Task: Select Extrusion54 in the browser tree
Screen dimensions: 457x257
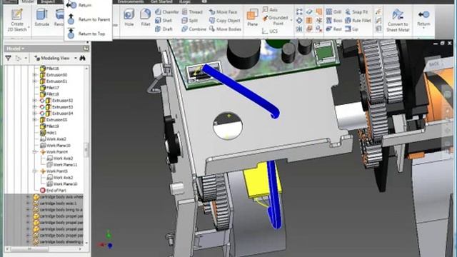Action: click(x=56, y=114)
